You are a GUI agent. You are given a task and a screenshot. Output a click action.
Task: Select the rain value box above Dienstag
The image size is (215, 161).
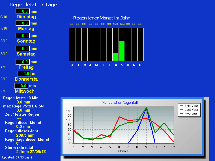23,11
